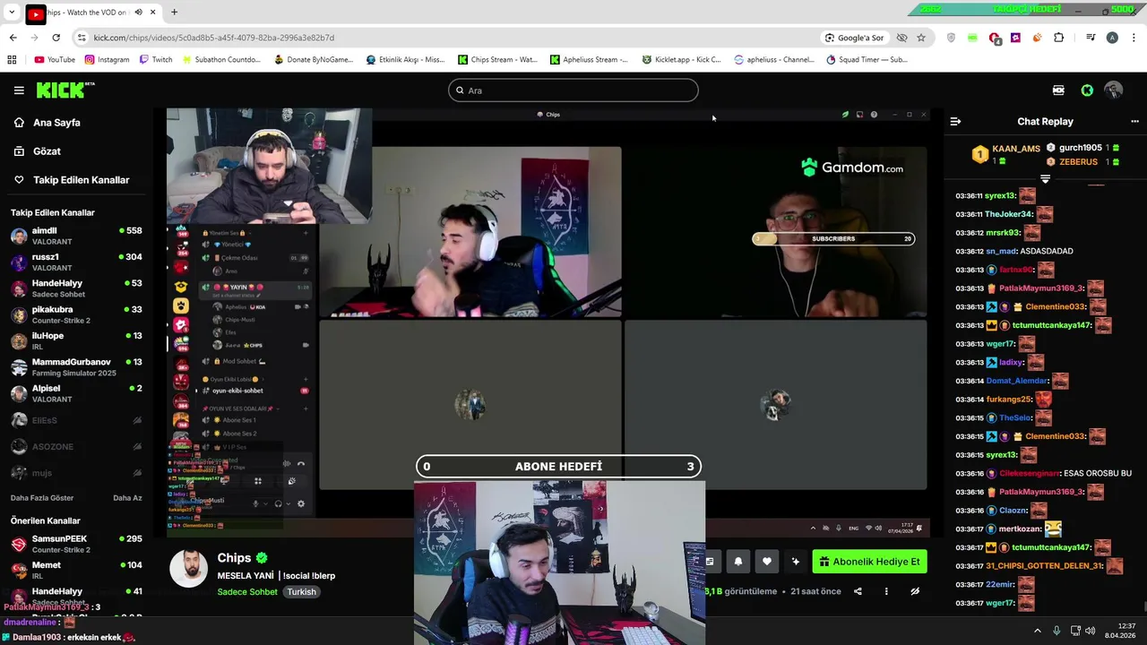Viewport: 1147px width, 645px height.
Task: Open the Chrome apps grid icon
Action: [12, 60]
